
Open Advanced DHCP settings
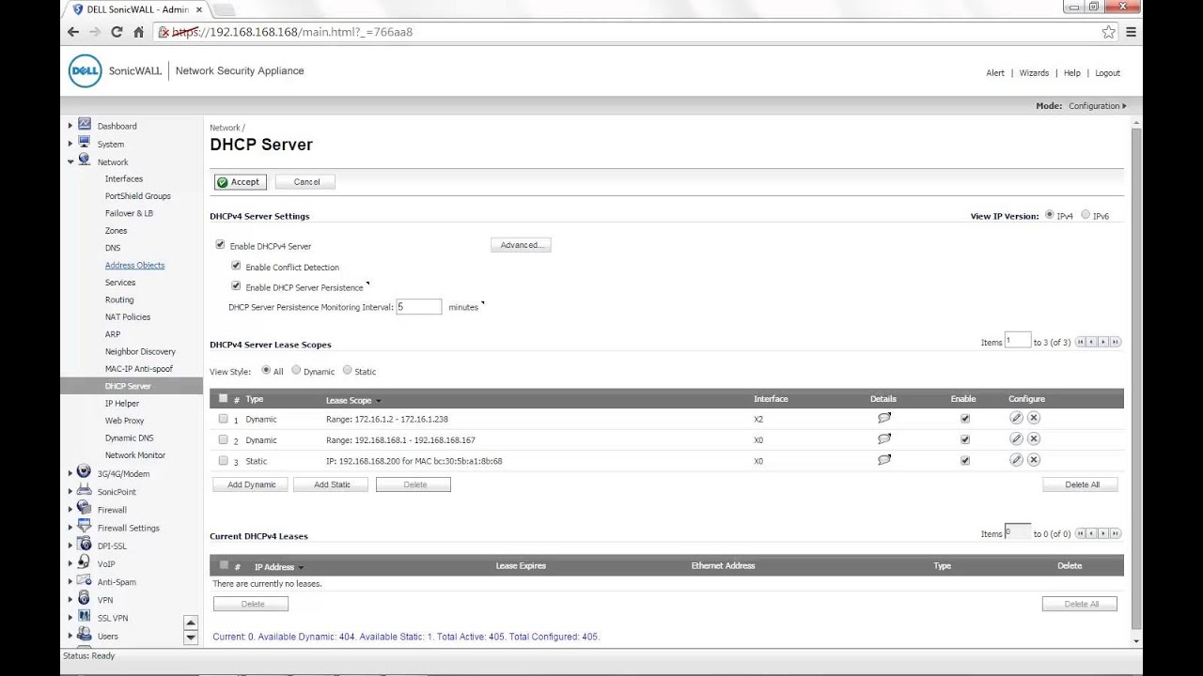(521, 245)
